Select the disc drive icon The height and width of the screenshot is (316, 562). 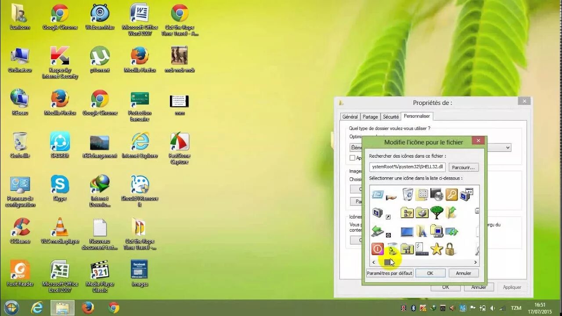click(436, 194)
